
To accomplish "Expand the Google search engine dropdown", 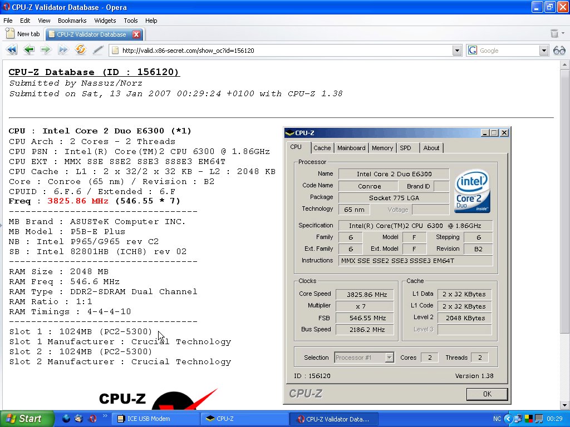I will tap(543, 51).
